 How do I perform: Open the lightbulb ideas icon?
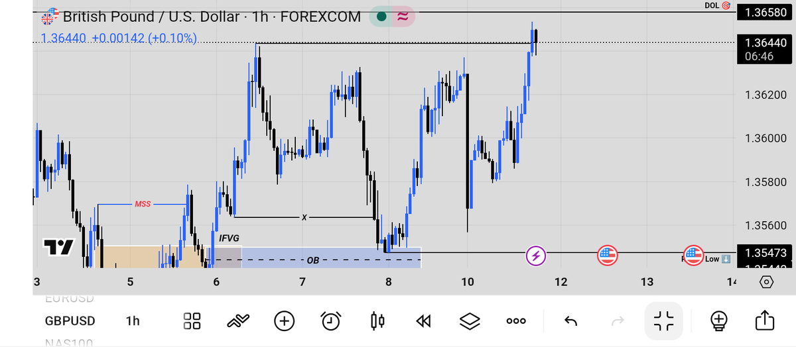click(x=718, y=321)
